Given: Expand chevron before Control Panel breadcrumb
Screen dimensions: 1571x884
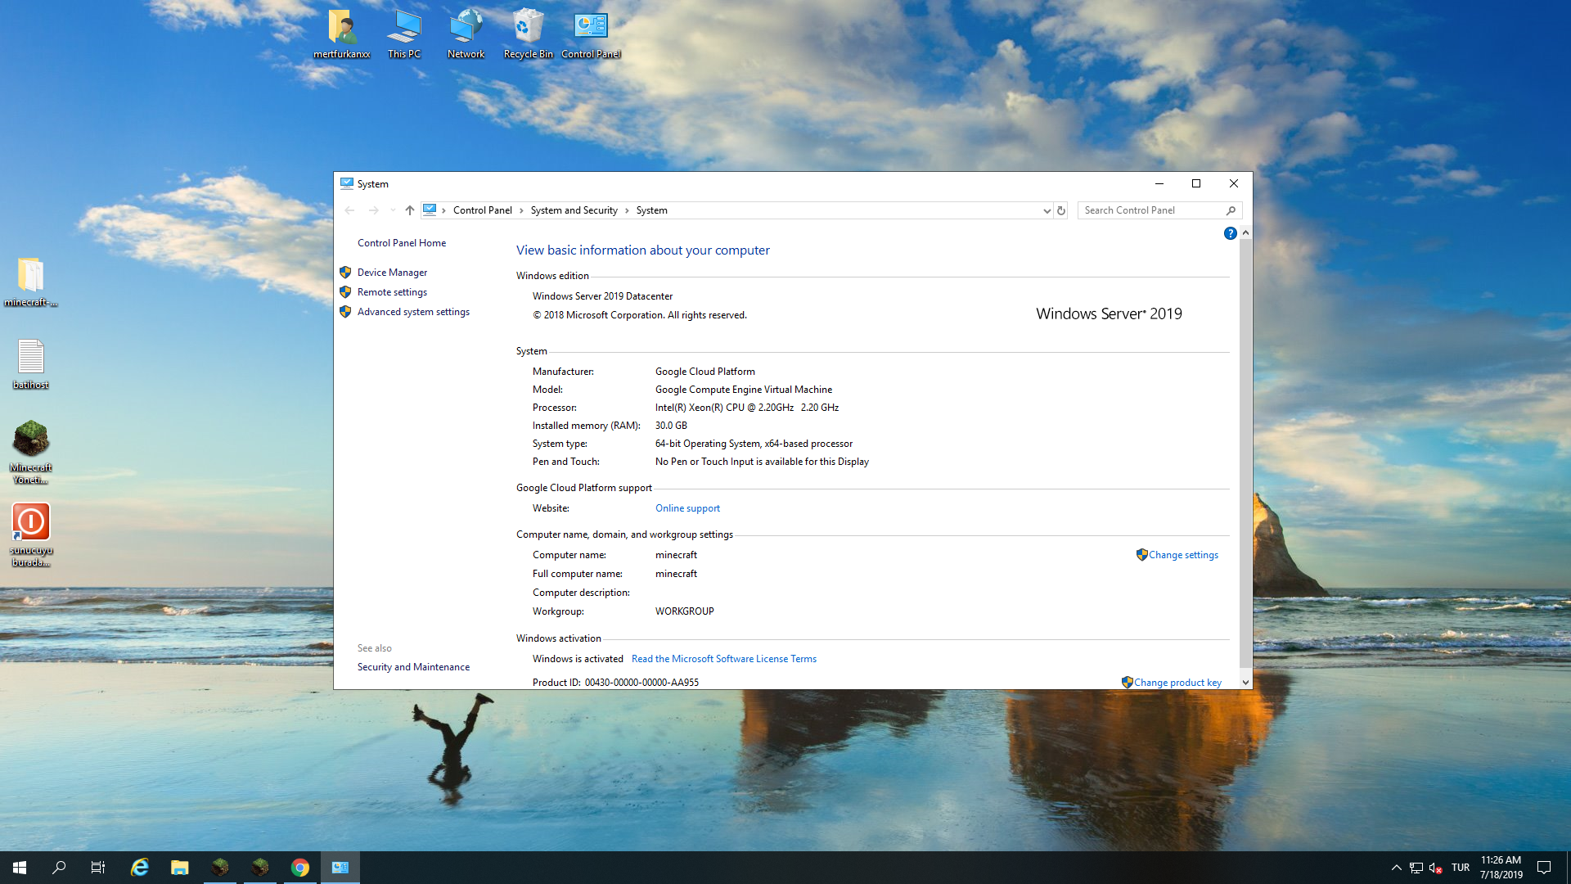Looking at the screenshot, I should tap(444, 210).
